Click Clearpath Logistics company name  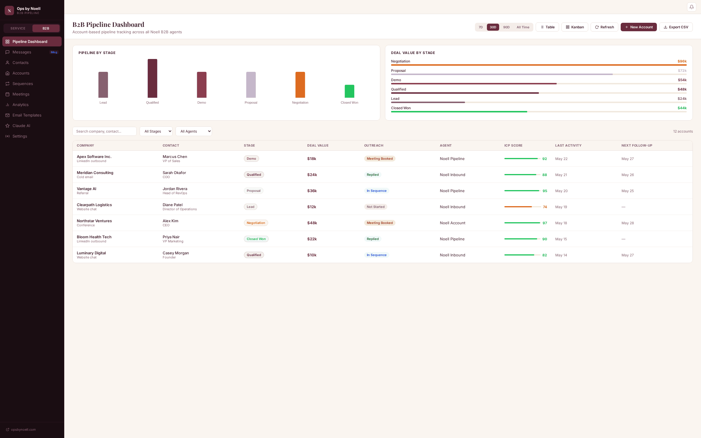94,205
